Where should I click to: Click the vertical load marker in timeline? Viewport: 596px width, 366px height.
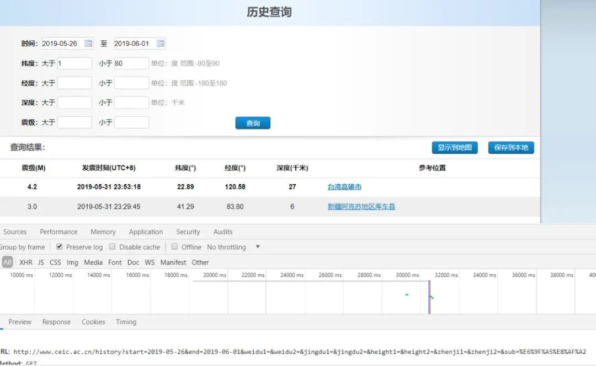tap(429, 297)
